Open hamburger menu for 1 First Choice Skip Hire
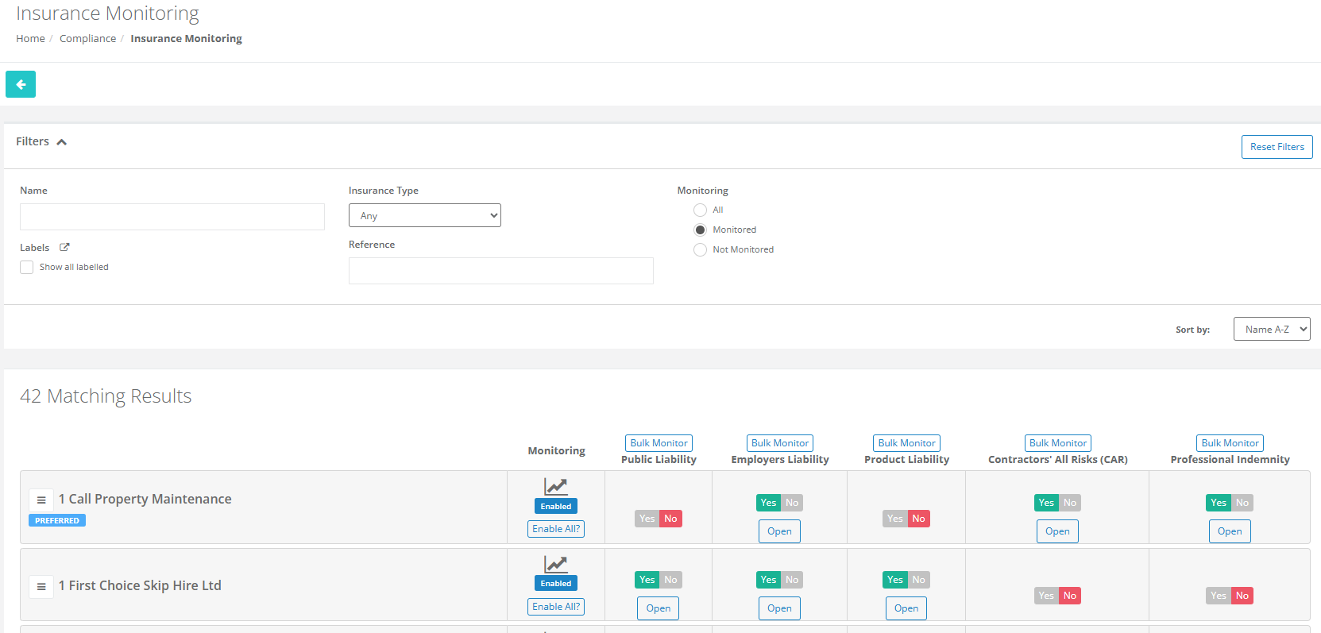 point(41,586)
